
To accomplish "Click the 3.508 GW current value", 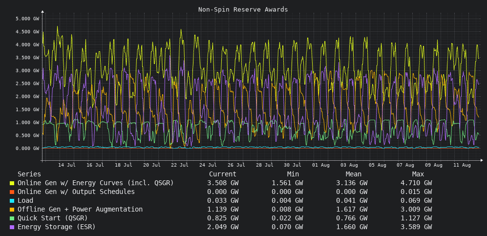I will point(223,183).
